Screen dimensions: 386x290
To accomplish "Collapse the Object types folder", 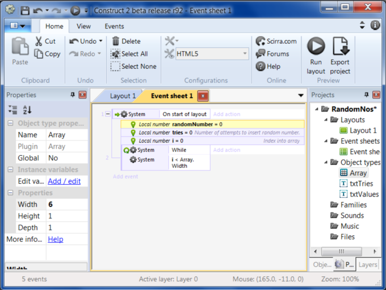I will [x=325, y=163].
